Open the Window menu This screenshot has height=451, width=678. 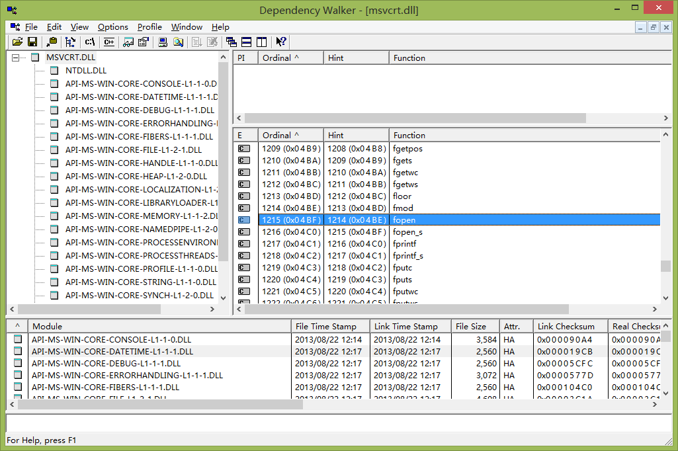pos(187,27)
